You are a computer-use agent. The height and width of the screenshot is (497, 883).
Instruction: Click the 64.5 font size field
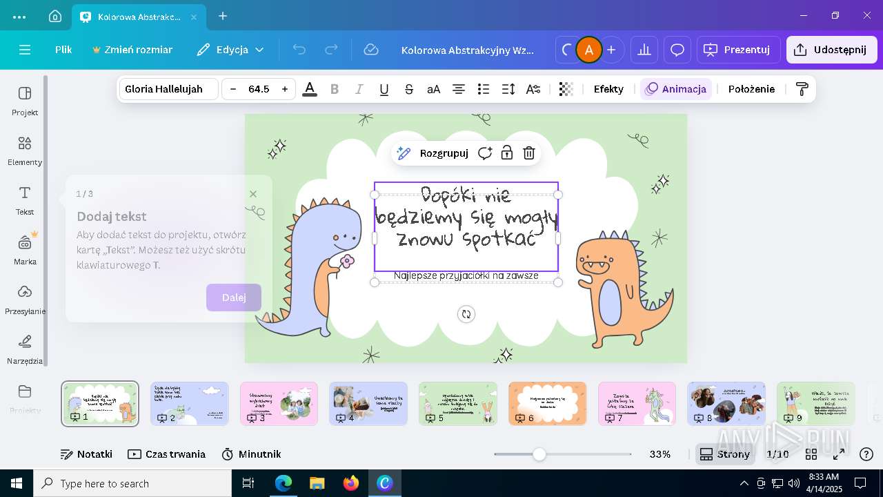coord(259,89)
